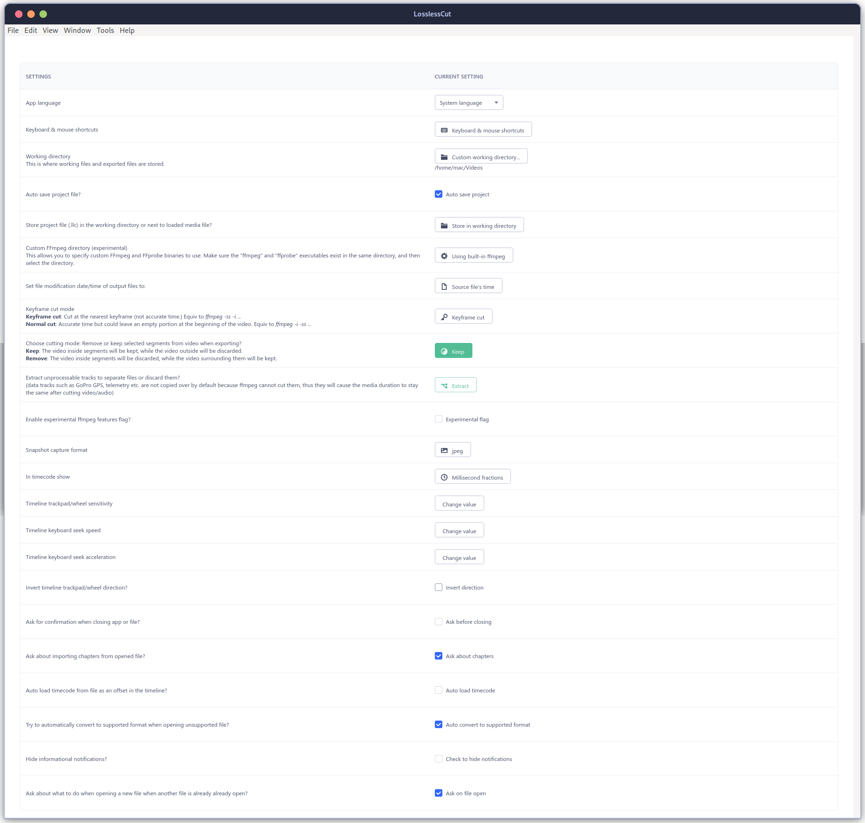Toggle the Extract unprocessable tracks button
The width and height of the screenshot is (865, 823).
tap(456, 385)
